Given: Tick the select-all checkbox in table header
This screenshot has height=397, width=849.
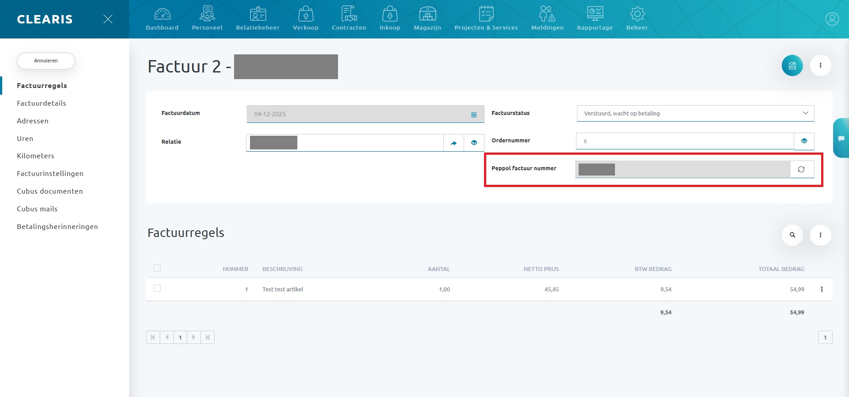Looking at the screenshot, I should coord(157,268).
